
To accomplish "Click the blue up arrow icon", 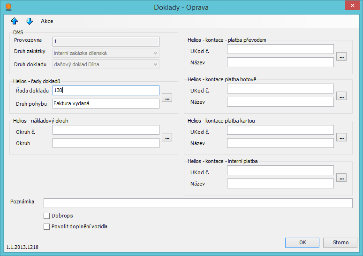I will pyautogui.click(x=14, y=21).
